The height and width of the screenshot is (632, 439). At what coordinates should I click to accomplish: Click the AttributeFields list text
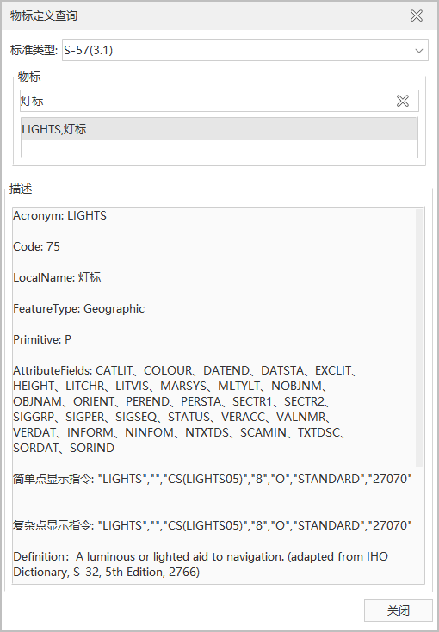pyautogui.click(x=185, y=409)
